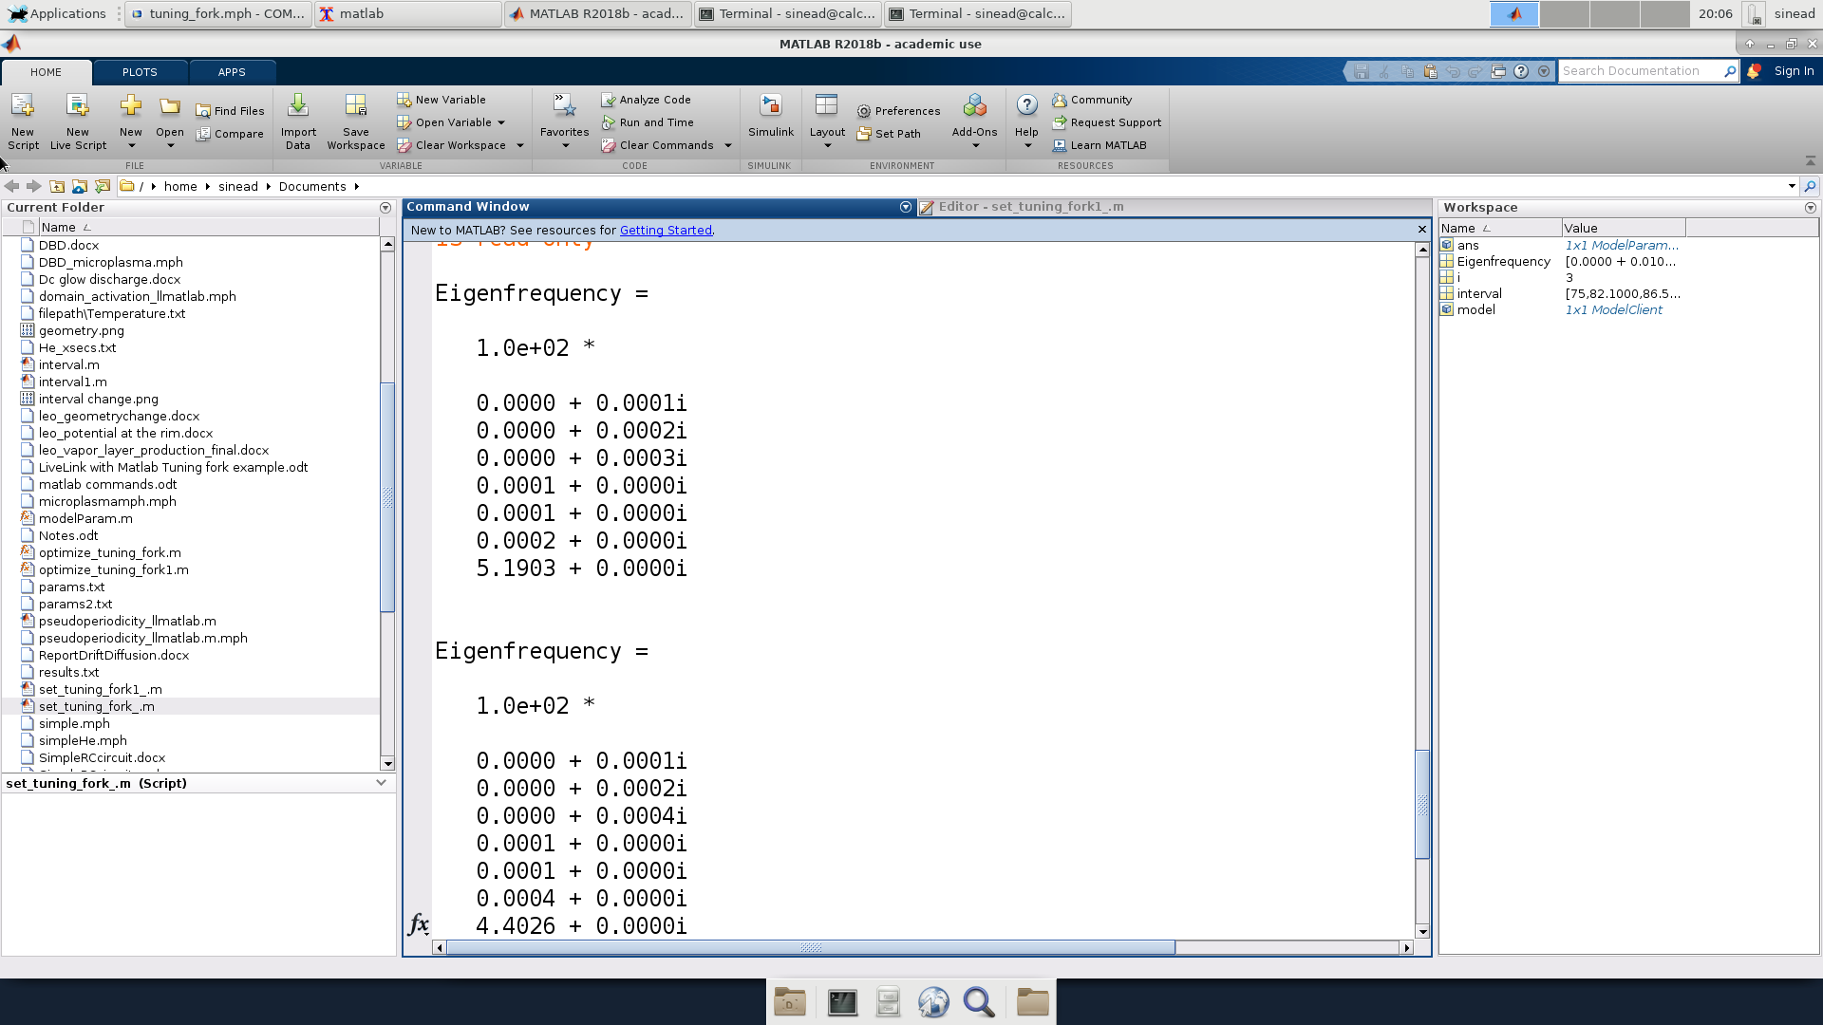
Task: Open the Getting Started link
Action: [x=666, y=230]
